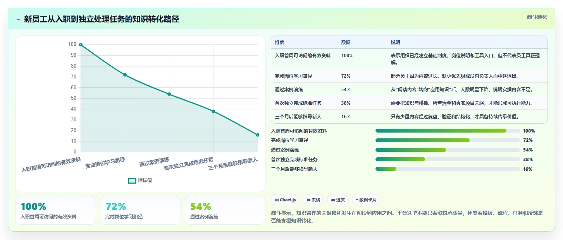Click the 维度 column header
The image size is (563, 240).
click(x=279, y=43)
